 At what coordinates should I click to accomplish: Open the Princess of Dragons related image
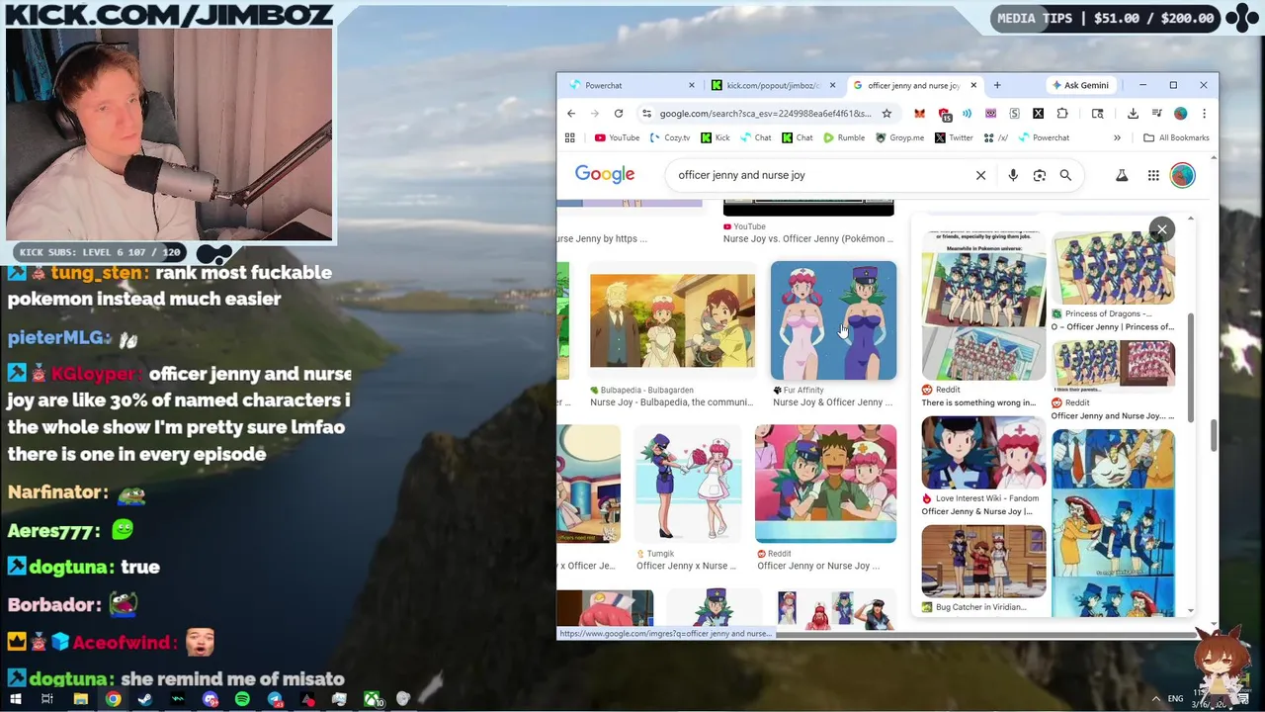point(1113,267)
